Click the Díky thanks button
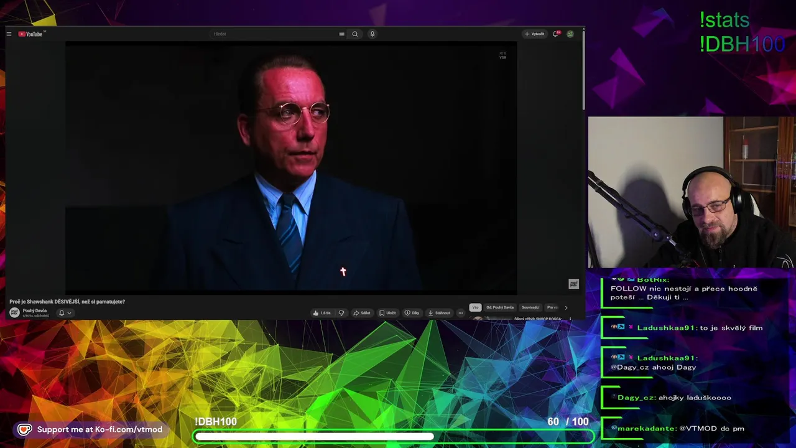Image resolution: width=796 pixels, height=448 pixels. 412,313
